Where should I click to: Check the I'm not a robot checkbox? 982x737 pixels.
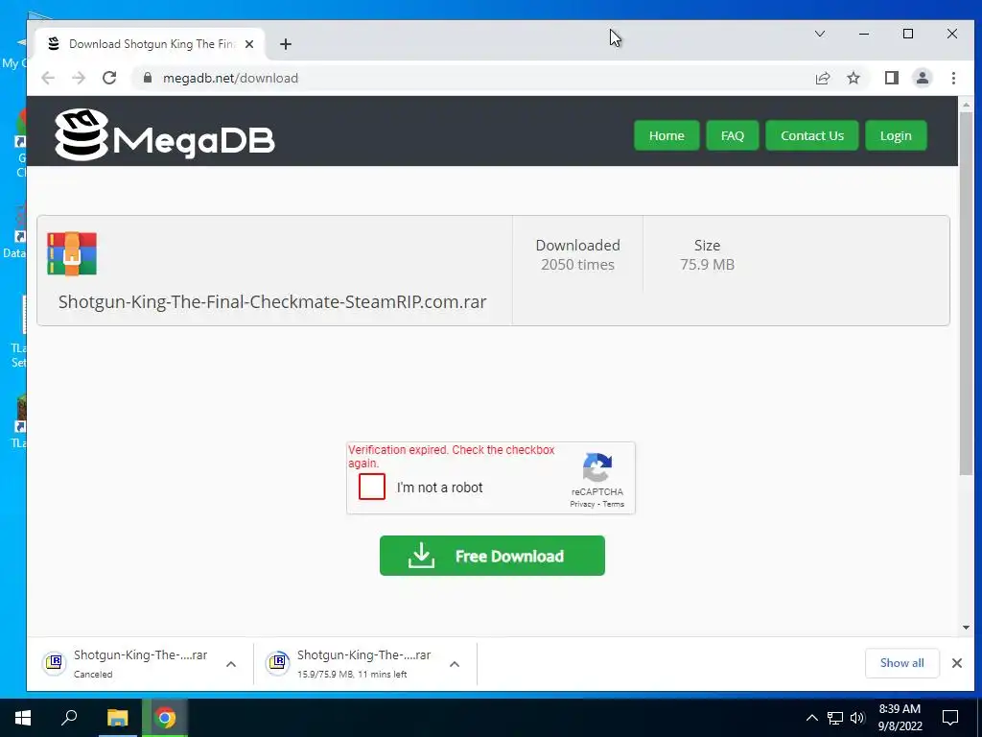click(372, 487)
